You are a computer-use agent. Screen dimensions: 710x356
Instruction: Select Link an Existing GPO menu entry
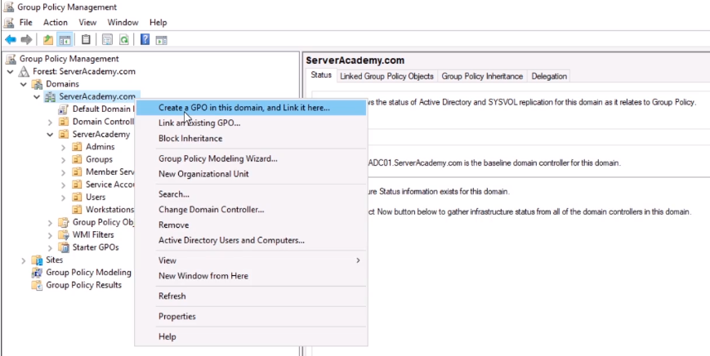[x=199, y=122]
